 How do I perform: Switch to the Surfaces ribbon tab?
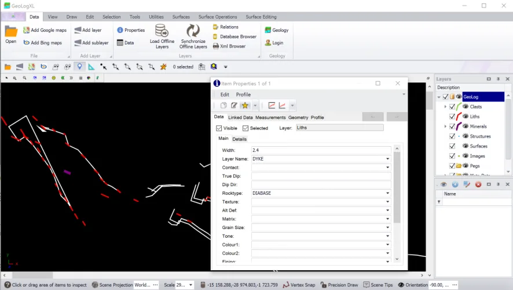pos(181,17)
